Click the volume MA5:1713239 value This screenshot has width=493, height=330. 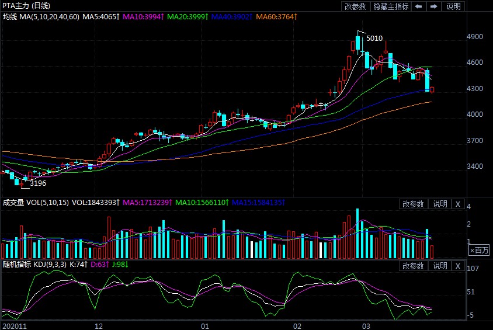click(147, 203)
